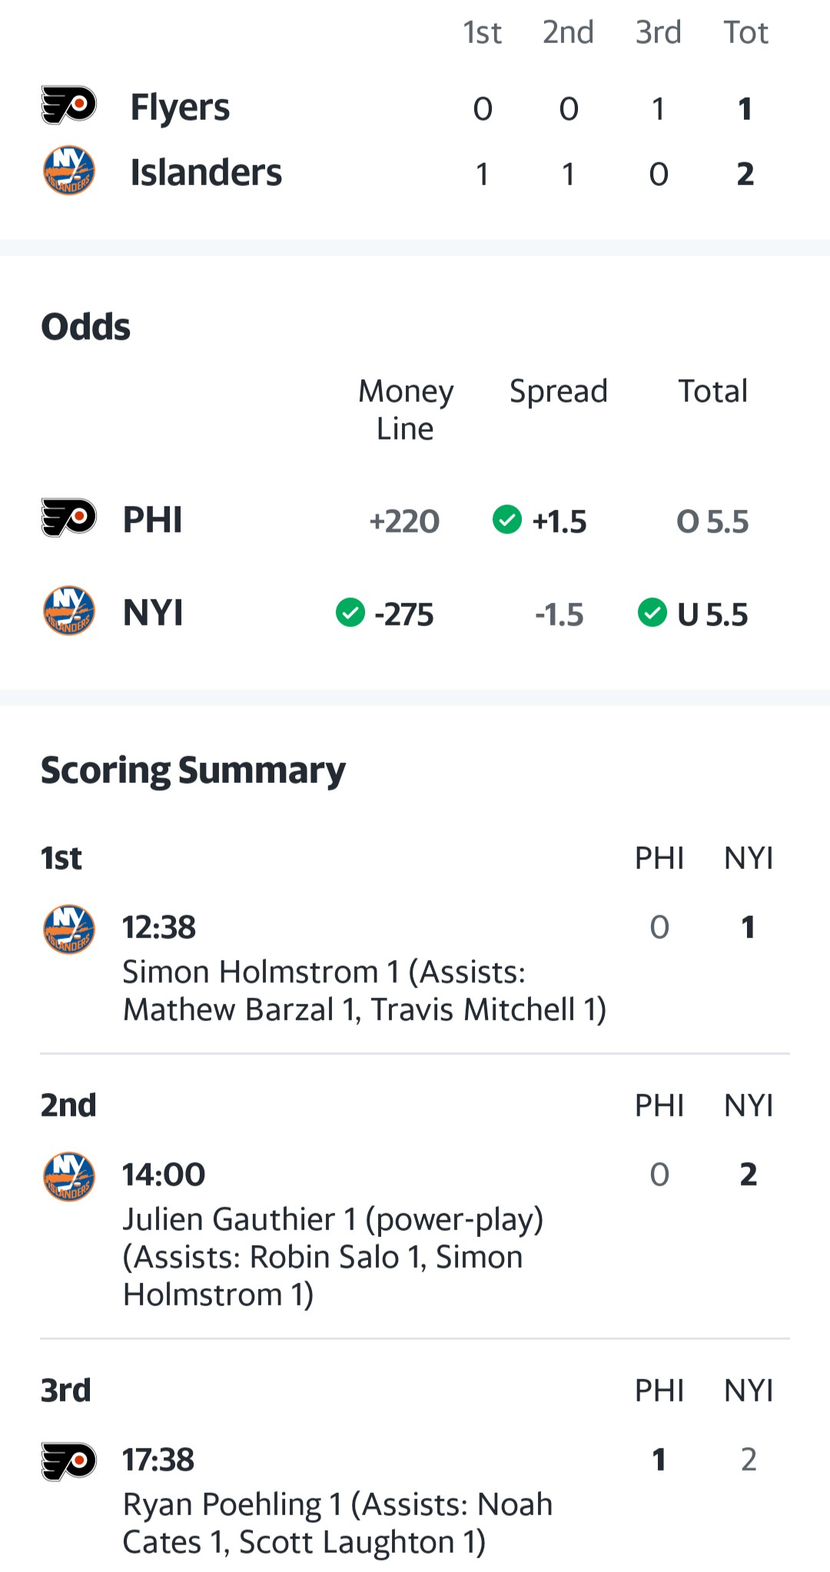Tap Flyers logo beside the 17:38 goal
Image resolution: width=830 pixels, height=1572 pixels.
tap(68, 1461)
